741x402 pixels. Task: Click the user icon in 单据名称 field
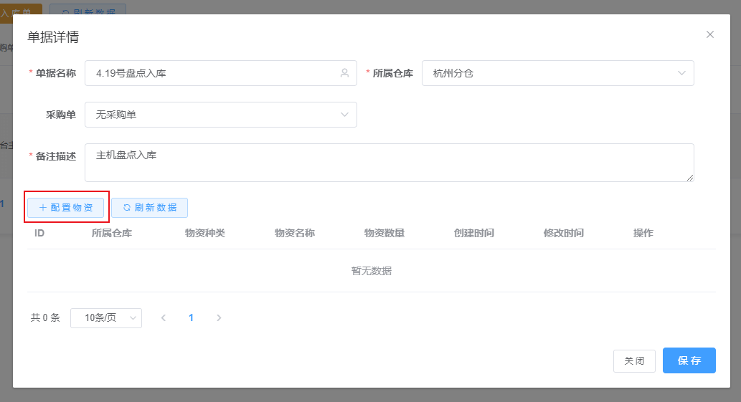344,73
